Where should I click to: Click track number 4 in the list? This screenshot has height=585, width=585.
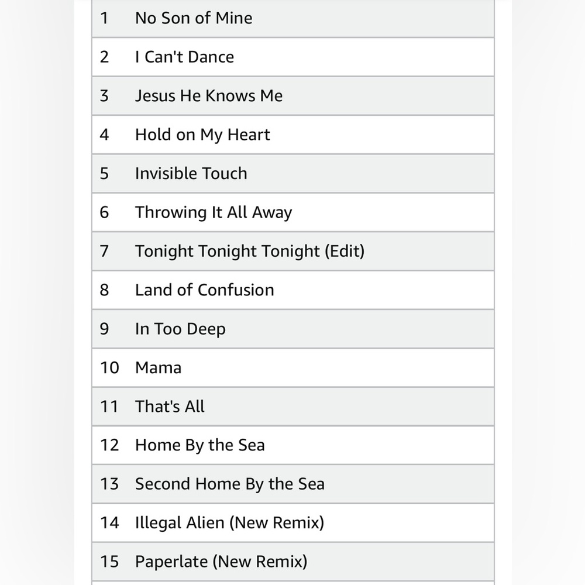[104, 135]
